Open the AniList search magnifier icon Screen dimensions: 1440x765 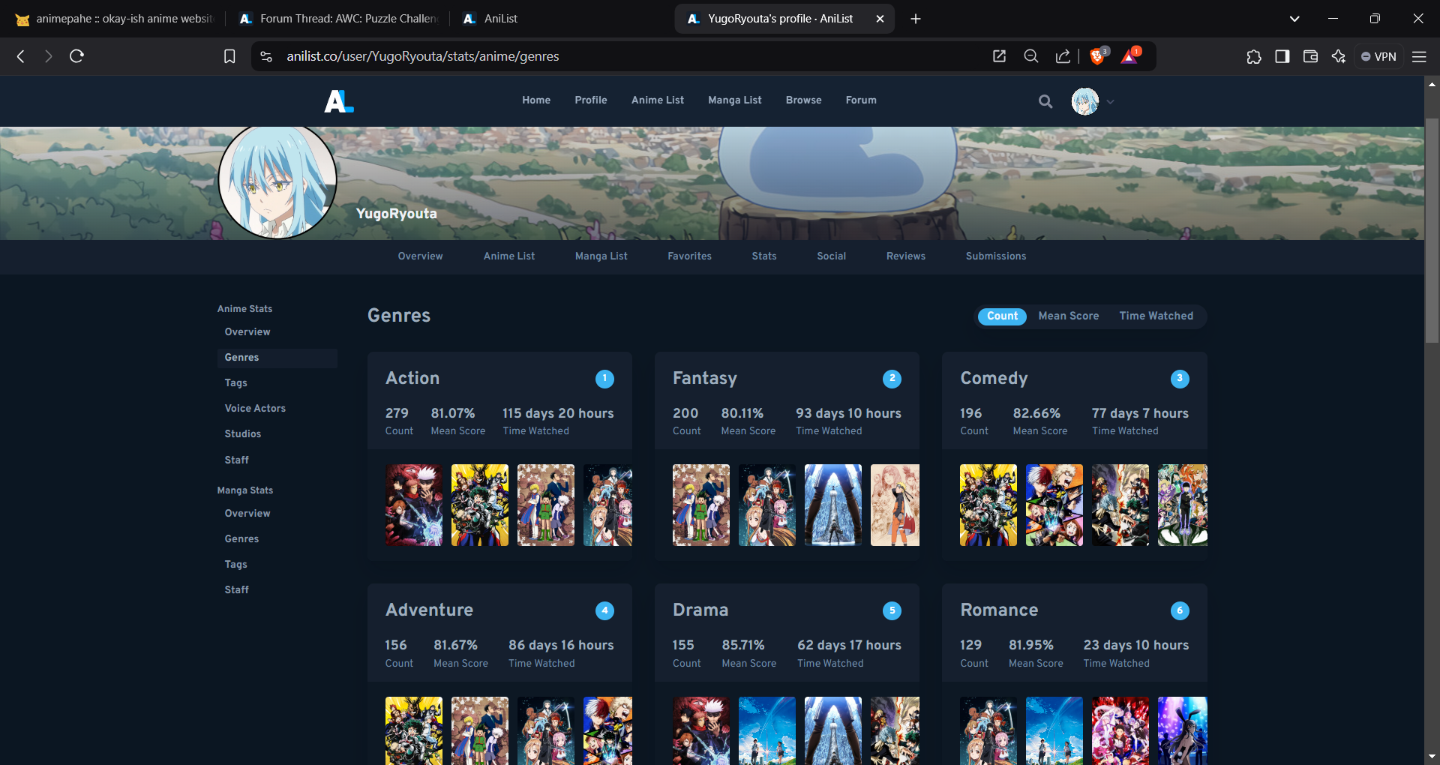pos(1045,101)
